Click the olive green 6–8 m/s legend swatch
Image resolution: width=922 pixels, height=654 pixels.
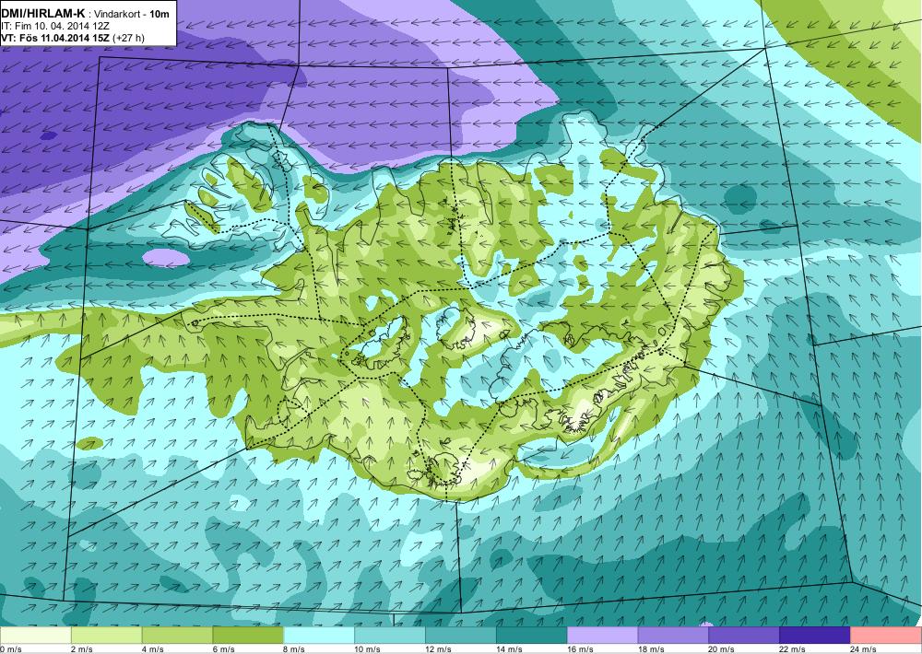tap(248, 636)
